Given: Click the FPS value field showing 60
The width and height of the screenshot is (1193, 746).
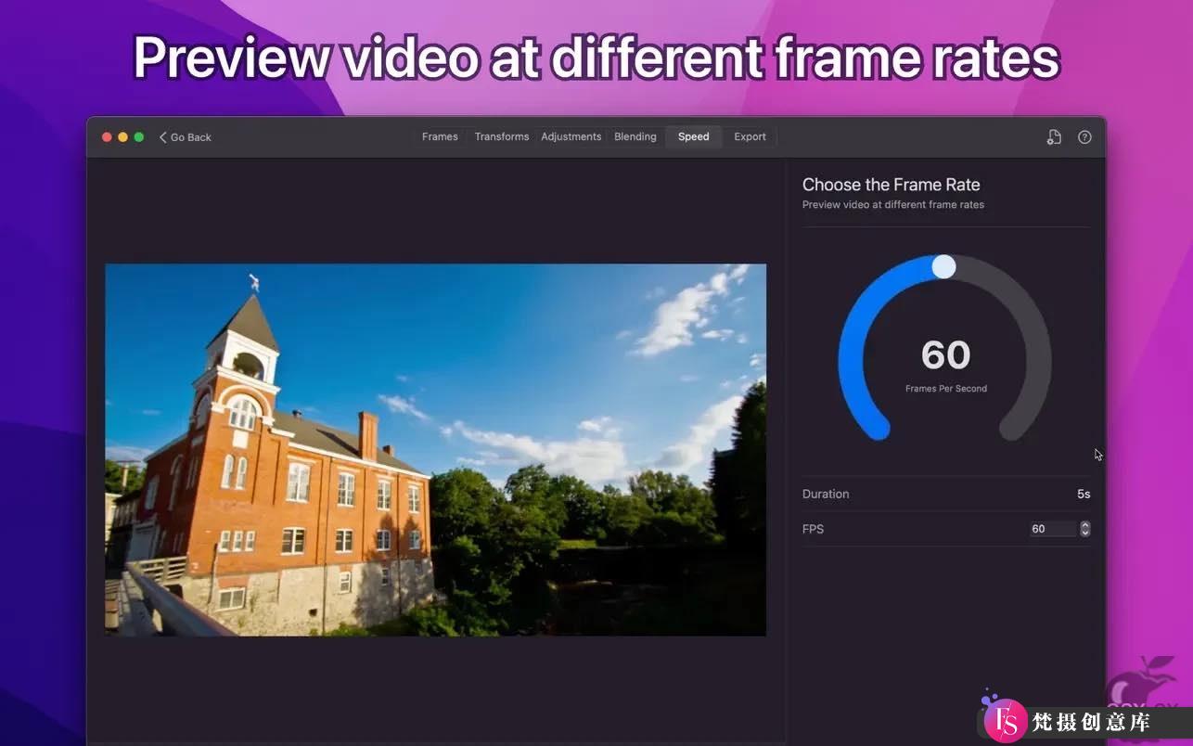Looking at the screenshot, I should [1053, 529].
